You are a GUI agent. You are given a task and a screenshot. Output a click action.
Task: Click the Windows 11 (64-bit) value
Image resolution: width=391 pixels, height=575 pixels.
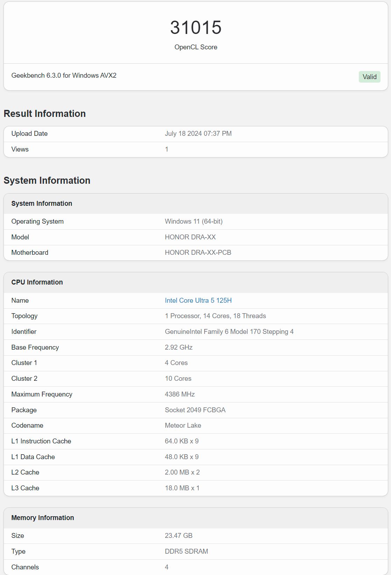[x=193, y=221]
